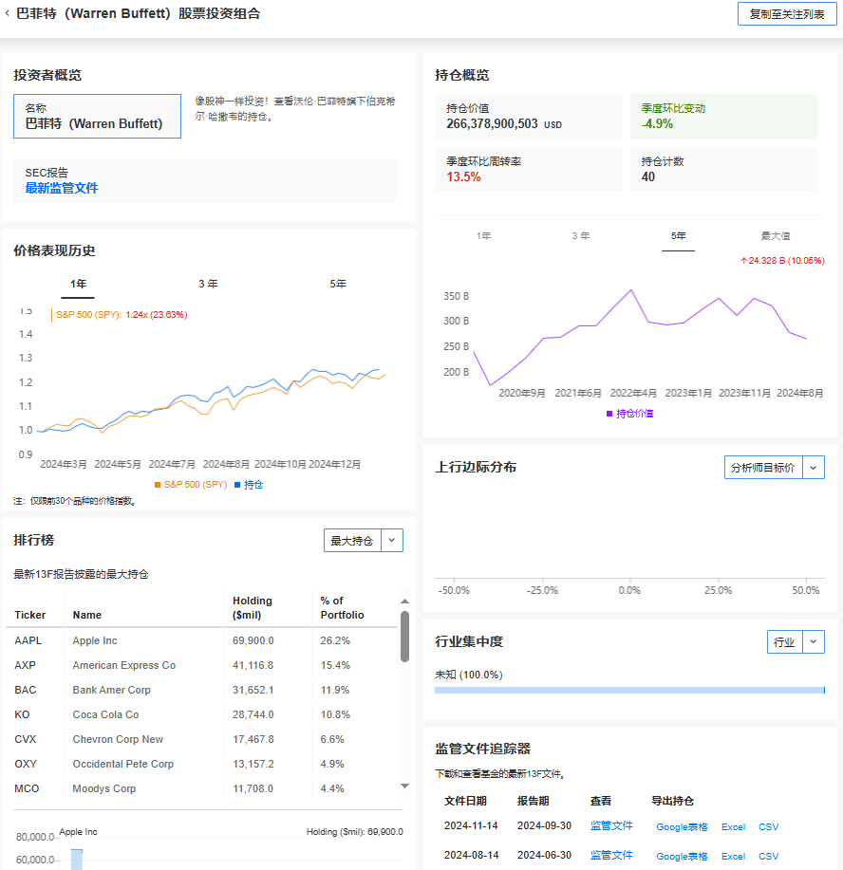The image size is (843, 870).
Task: Export 2024-11-14 filing to Google表格
Action: [x=682, y=827]
